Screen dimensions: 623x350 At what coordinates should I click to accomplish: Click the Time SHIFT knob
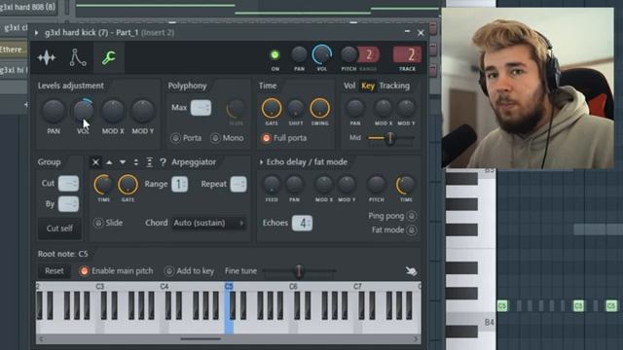click(x=295, y=108)
